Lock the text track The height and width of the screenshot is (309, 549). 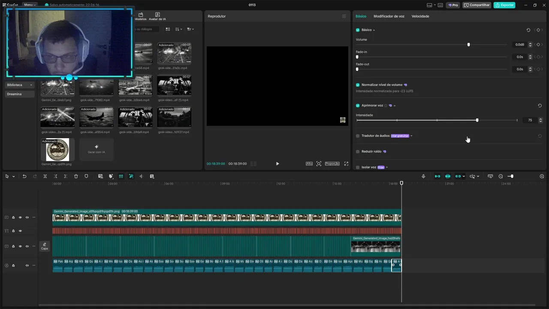(13, 231)
